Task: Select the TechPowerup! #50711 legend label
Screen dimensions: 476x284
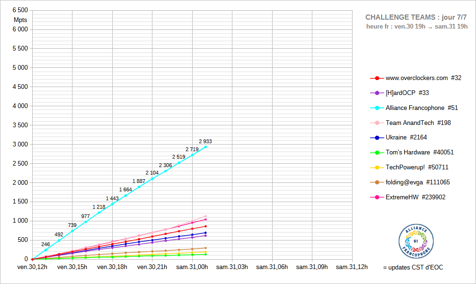Action: (x=417, y=167)
